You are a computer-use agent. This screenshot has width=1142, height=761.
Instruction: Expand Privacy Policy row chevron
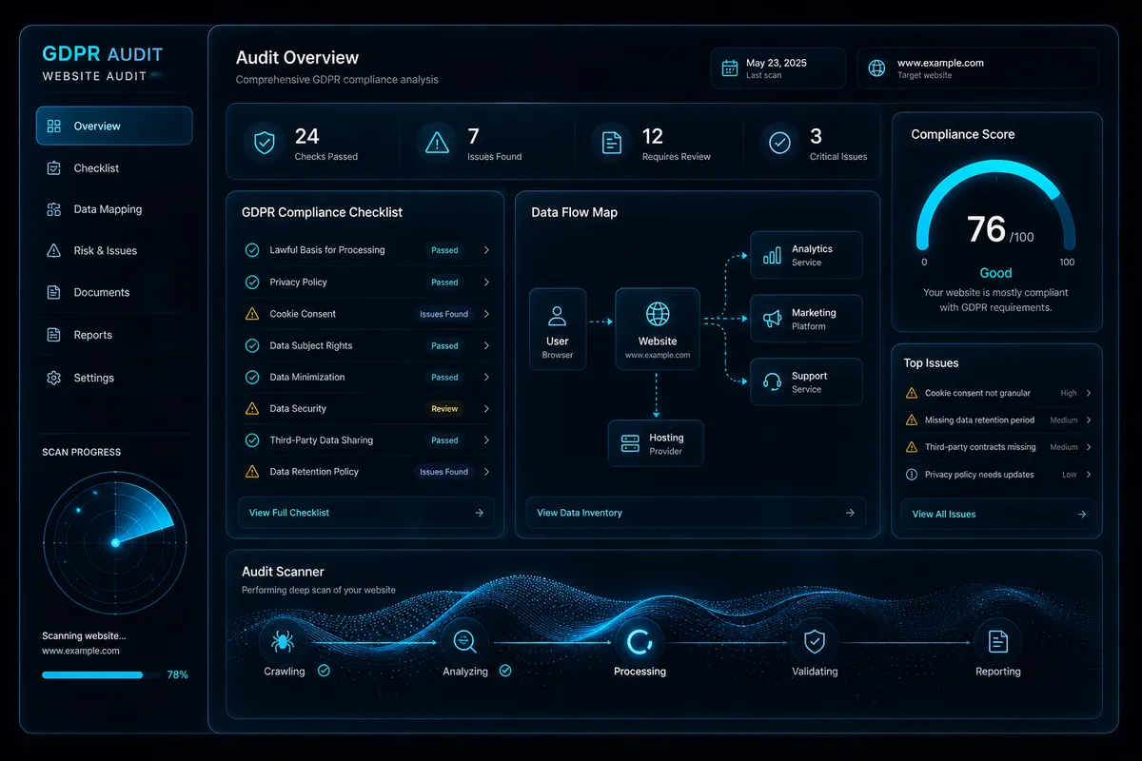coord(486,282)
